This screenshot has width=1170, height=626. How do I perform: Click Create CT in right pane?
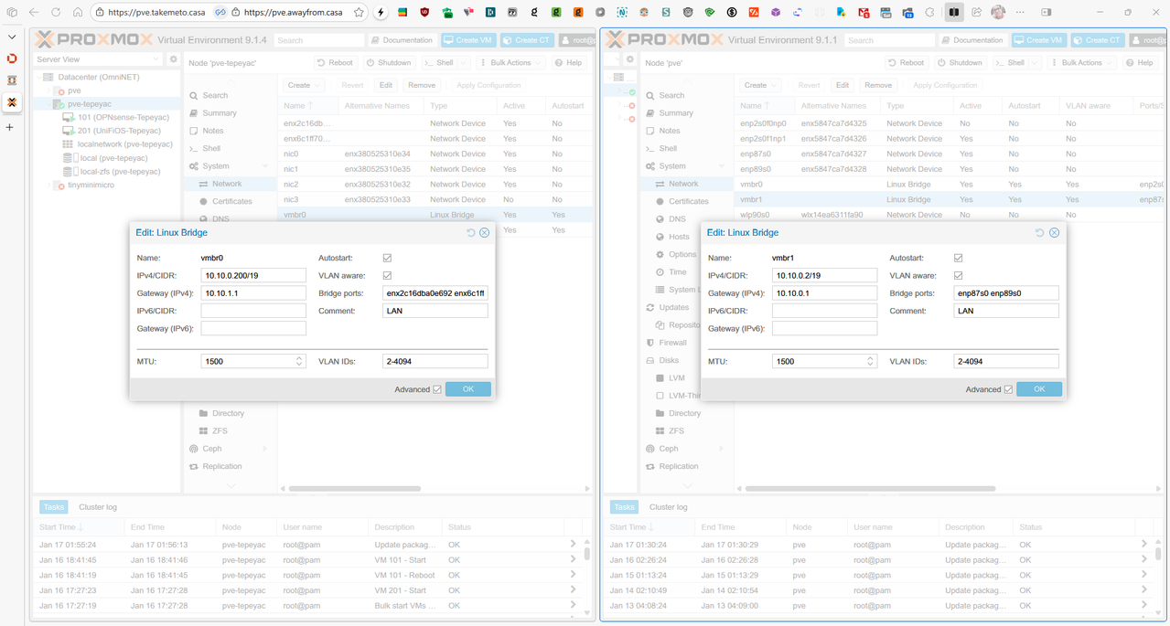coord(1097,40)
